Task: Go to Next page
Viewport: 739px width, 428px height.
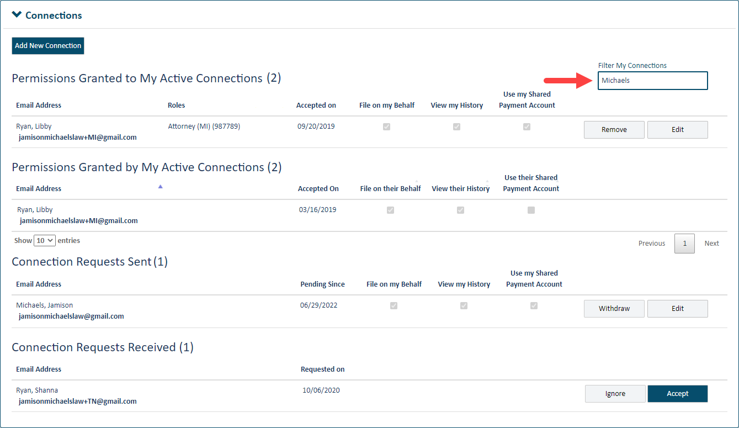Action: (x=711, y=244)
